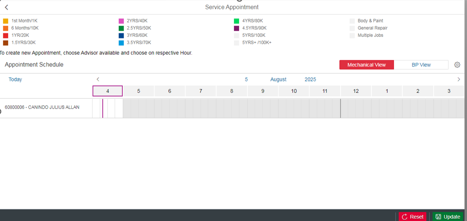
Task: Click the Appointment Schedule heading
Action: point(34,64)
